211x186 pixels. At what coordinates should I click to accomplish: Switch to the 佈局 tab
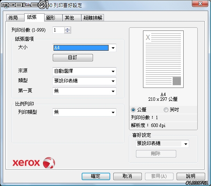(x=15, y=18)
